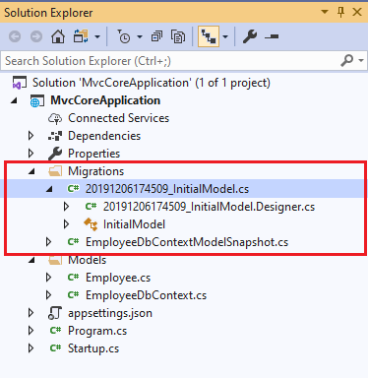This screenshot has height=378, width=368.
Task: Click the Connected Services cloud icon
Action: click(x=55, y=118)
